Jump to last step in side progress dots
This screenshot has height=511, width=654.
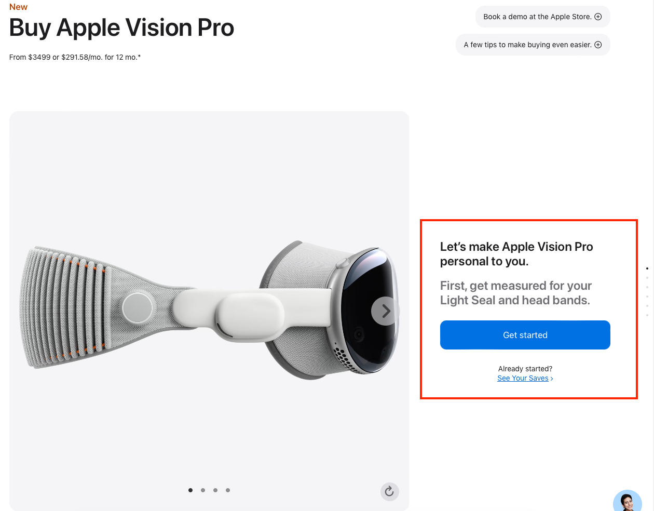click(x=647, y=315)
